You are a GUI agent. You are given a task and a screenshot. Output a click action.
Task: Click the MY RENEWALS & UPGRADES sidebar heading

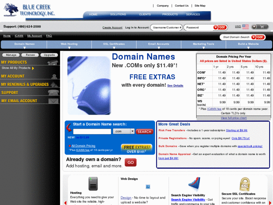click(x=25, y=84)
